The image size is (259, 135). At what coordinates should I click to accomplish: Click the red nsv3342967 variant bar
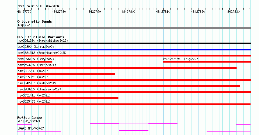[129, 86]
